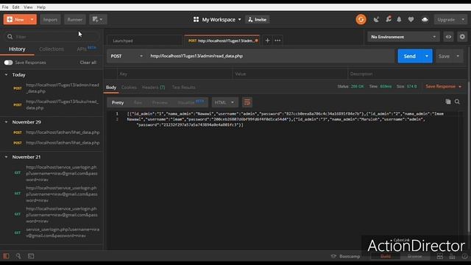The width and height of the screenshot is (471, 265).
Task: Open the Save Response dropdown
Action: [x=443, y=87]
